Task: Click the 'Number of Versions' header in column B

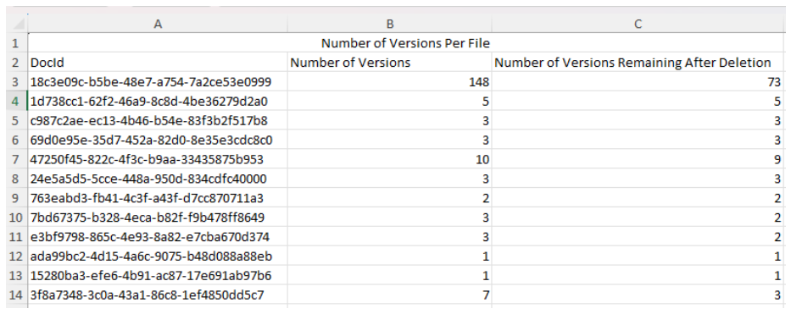Action: tap(389, 63)
